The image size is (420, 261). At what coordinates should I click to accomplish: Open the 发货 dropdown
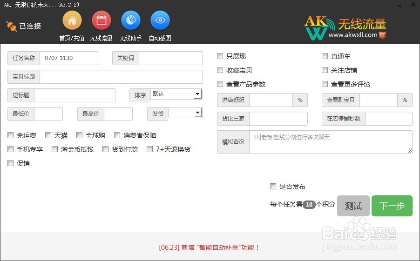point(185,113)
